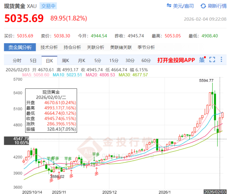Click the 刷新行情 refresh icon
This screenshot has width=230, height=194.
(203, 6)
